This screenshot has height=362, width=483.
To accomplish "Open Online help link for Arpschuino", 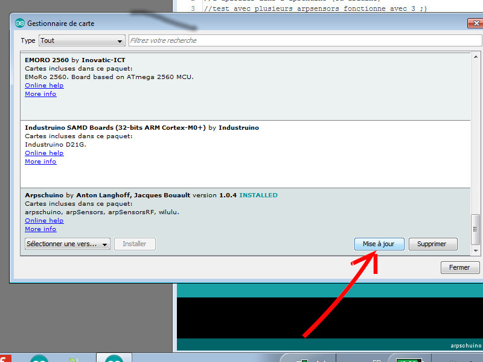I will tap(44, 220).
